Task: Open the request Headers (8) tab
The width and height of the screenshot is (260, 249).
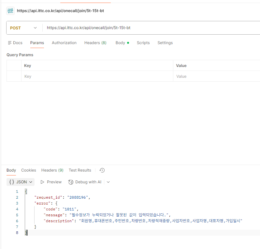Action: pyautogui.click(x=95, y=43)
